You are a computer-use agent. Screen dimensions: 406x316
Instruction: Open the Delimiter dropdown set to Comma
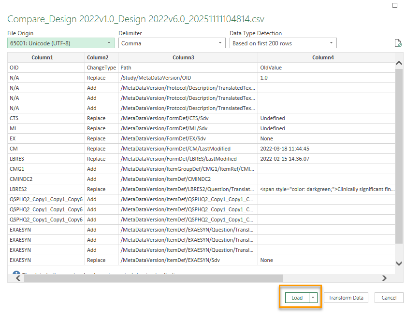(172, 43)
